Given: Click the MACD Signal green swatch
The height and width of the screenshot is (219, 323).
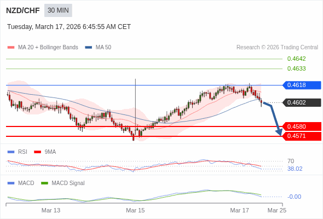Looking at the screenshot, I should point(44,183).
